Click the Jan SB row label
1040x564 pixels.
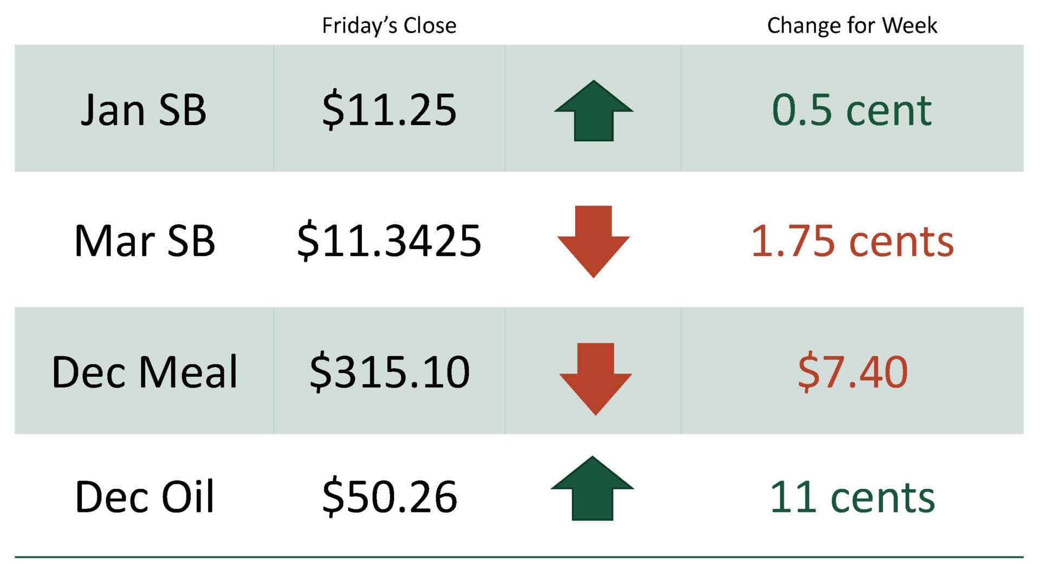pos(144,110)
